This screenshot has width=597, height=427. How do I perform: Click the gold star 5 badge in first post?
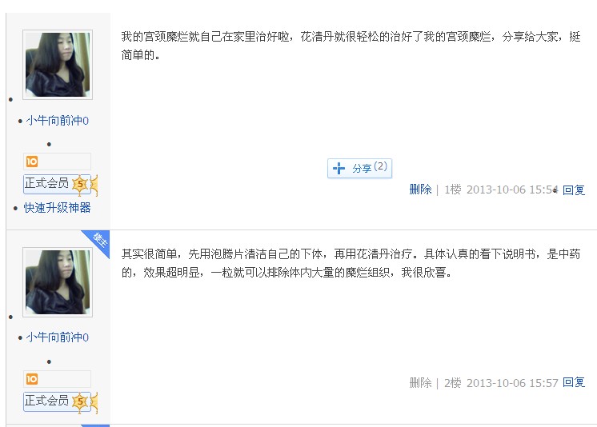coord(80,185)
